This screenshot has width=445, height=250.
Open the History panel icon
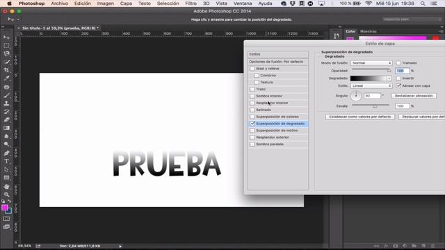click(337, 36)
